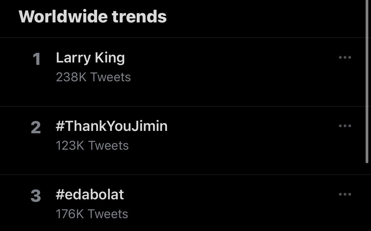Select the rank number 3 badge
The height and width of the screenshot is (231, 371).
coord(36,196)
